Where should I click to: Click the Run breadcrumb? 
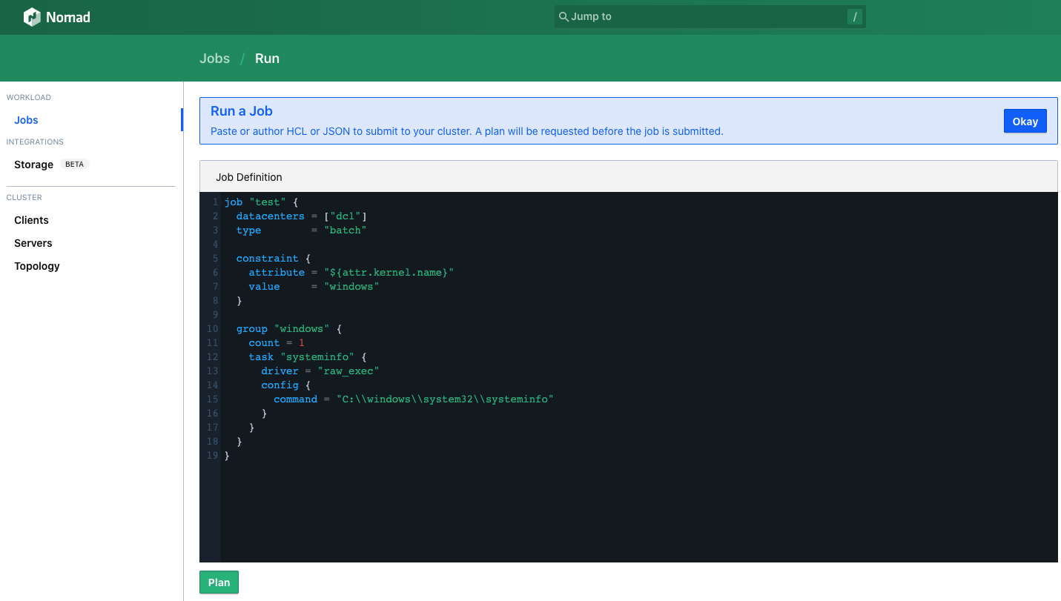pyautogui.click(x=267, y=59)
